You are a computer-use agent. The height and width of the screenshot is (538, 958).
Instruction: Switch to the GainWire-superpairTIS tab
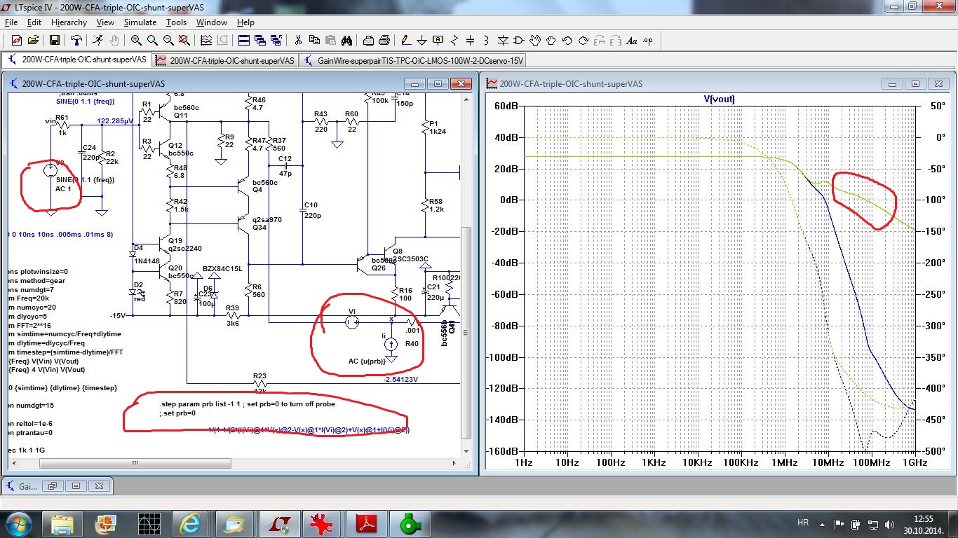413,60
